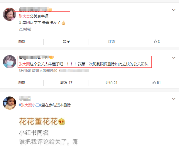Open the first poster's profile avatar

(x=10, y=14)
